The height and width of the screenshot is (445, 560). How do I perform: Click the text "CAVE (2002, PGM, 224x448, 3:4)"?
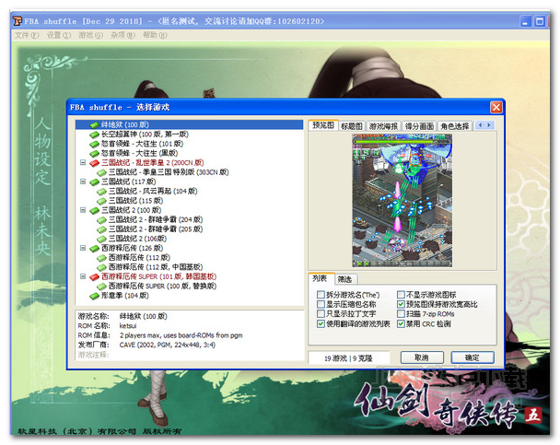(x=167, y=345)
